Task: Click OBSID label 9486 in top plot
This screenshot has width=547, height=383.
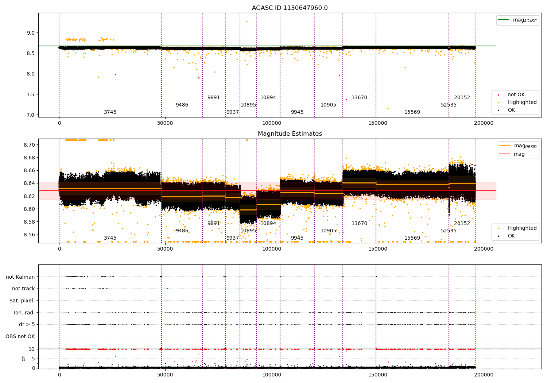Action: (x=182, y=105)
